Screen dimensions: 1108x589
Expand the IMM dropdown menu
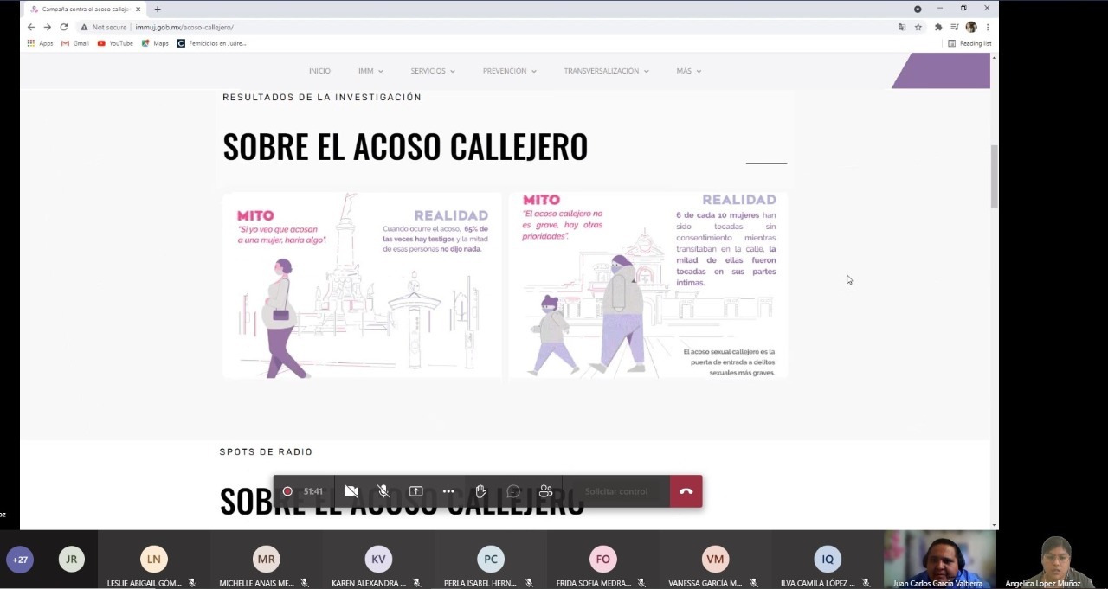[x=370, y=71]
